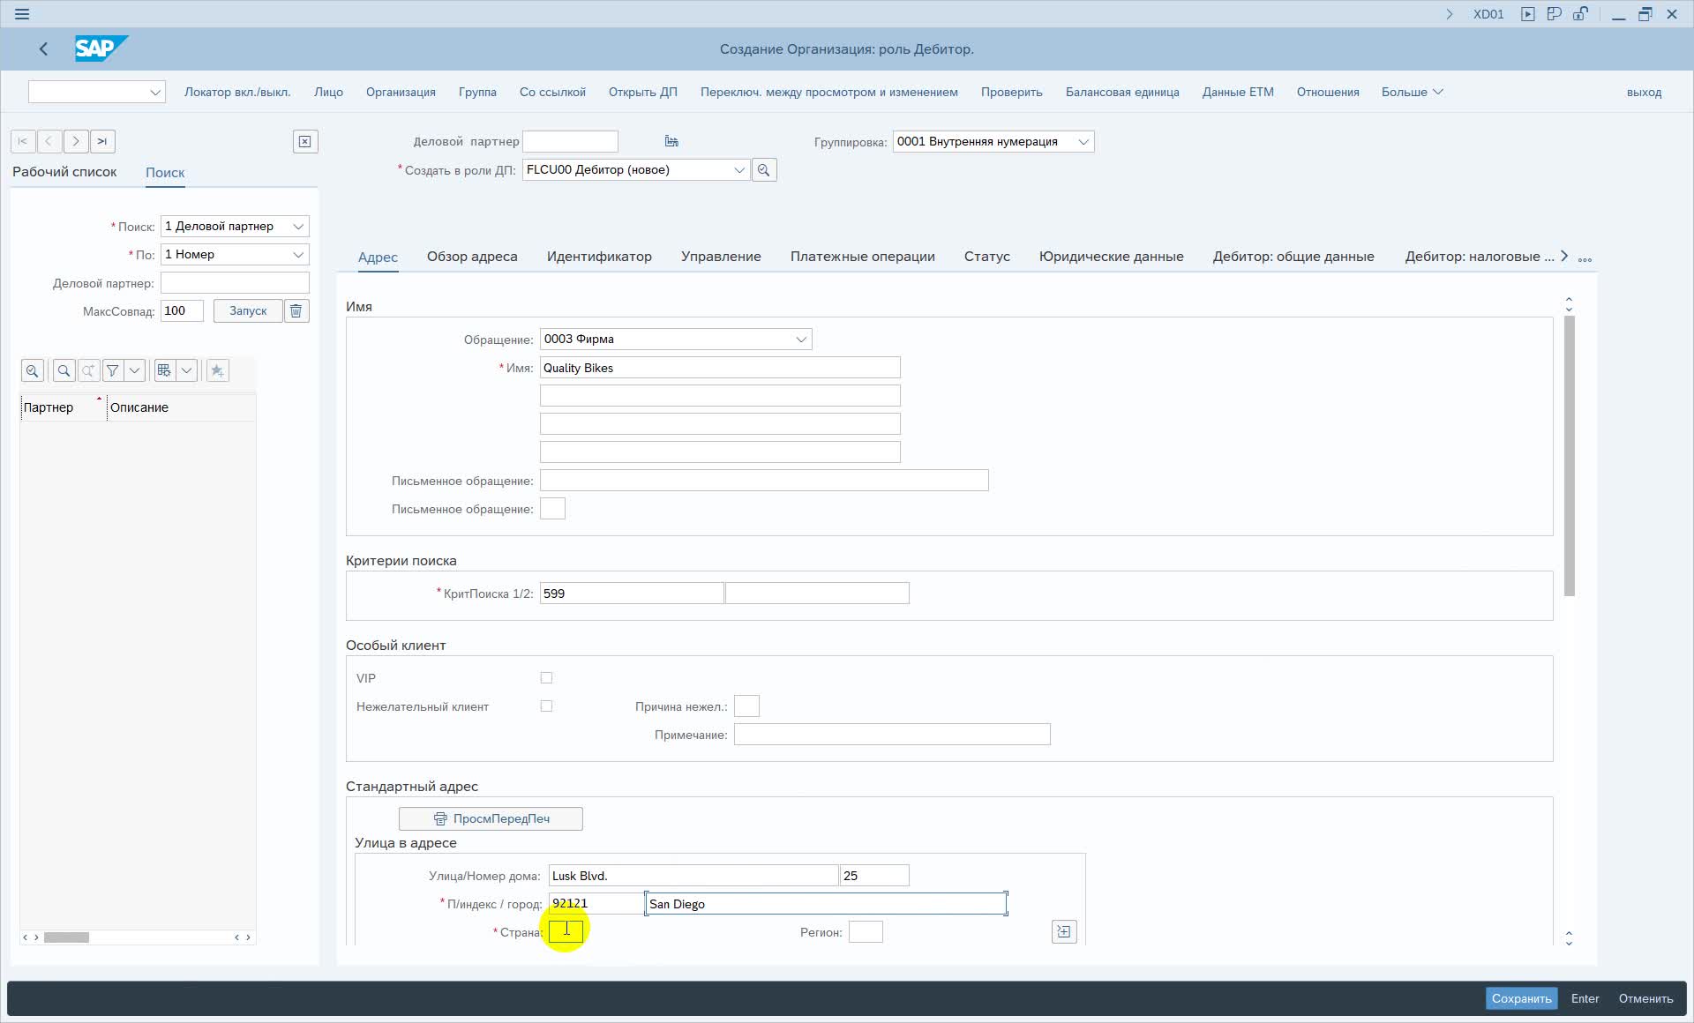Open the layout options dropdown arrow
This screenshot has width=1694, height=1023.
[186, 371]
